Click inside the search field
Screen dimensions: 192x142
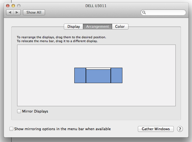[163, 12]
